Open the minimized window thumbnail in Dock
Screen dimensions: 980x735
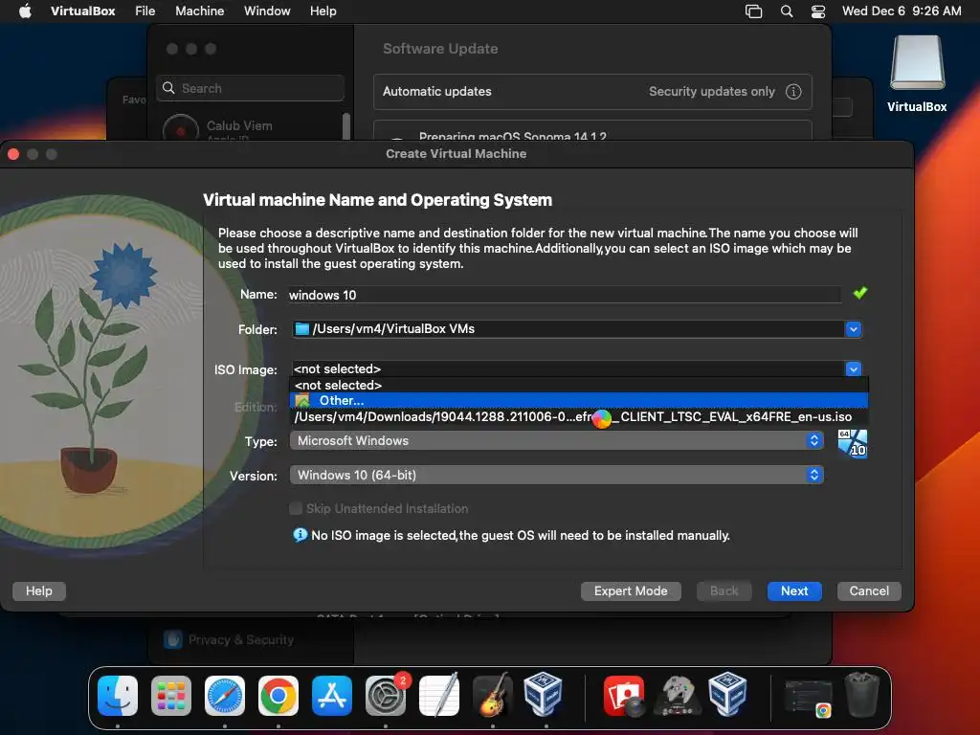(808, 698)
